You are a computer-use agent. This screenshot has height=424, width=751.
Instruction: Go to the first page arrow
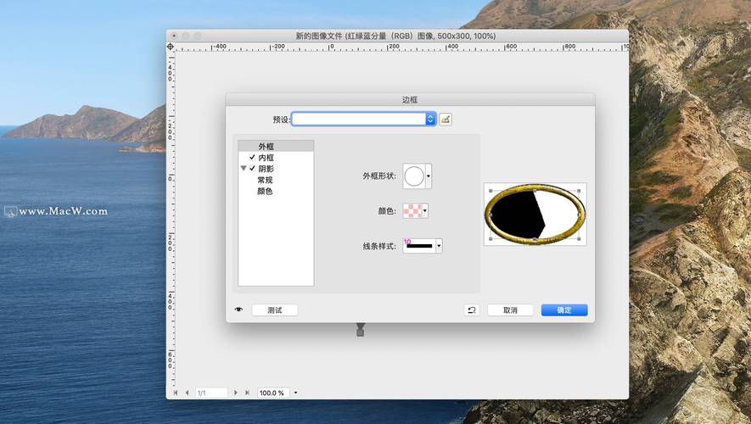pos(176,393)
